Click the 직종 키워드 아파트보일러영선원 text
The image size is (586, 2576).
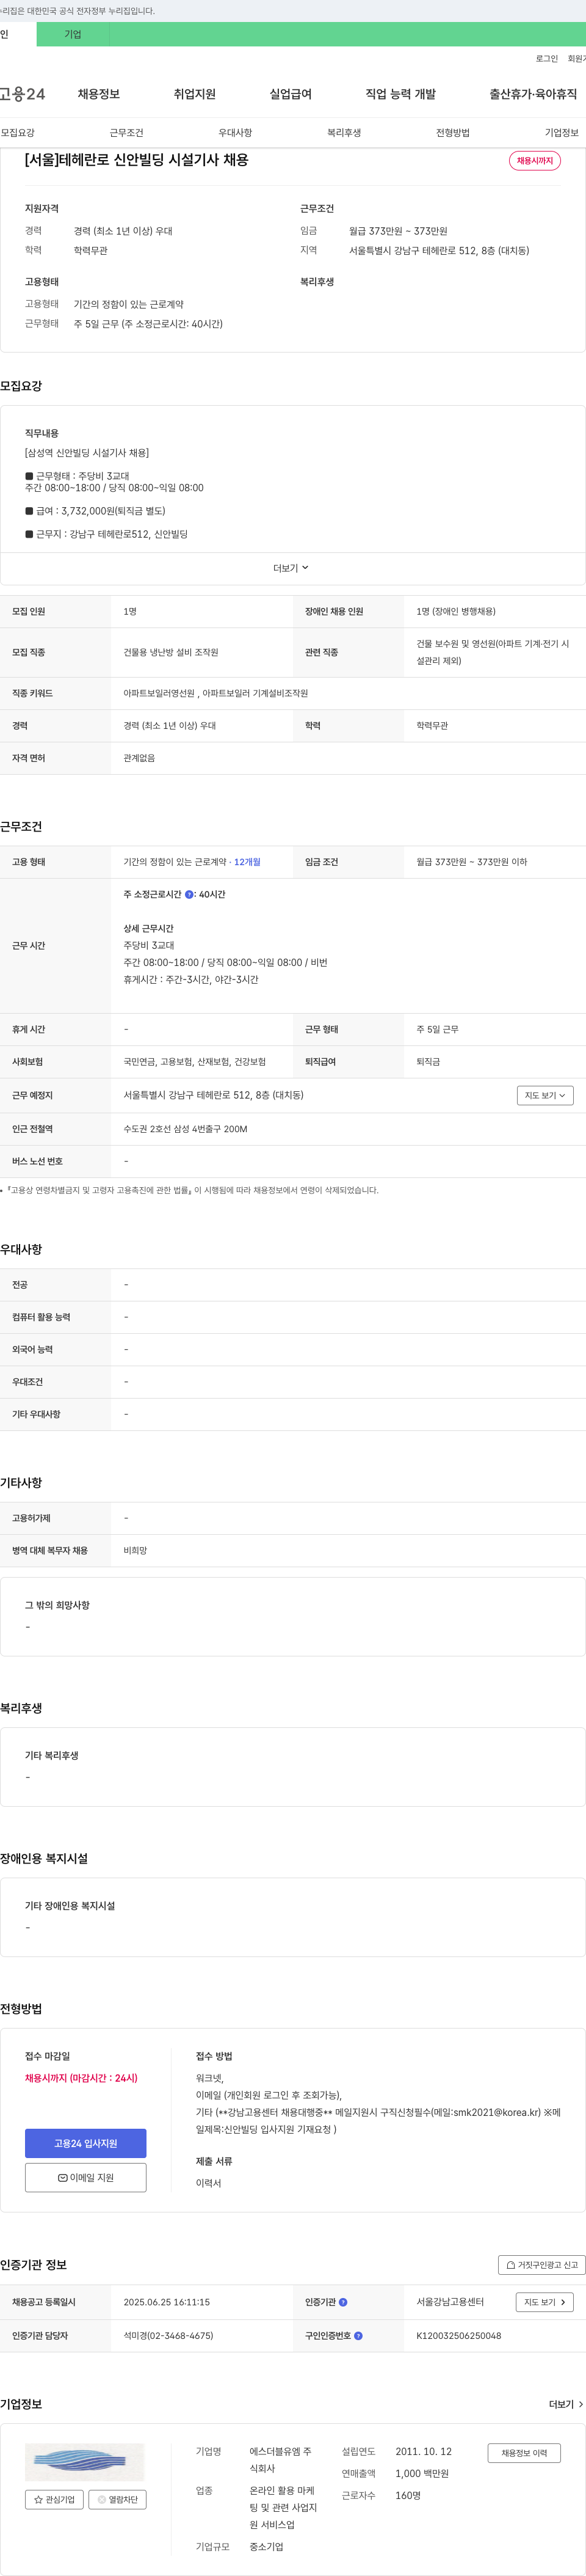pos(159,694)
